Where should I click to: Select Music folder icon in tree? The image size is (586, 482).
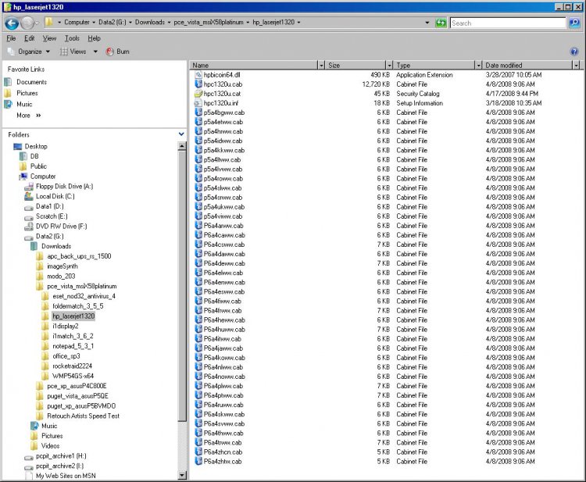click(x=34, y=426)
